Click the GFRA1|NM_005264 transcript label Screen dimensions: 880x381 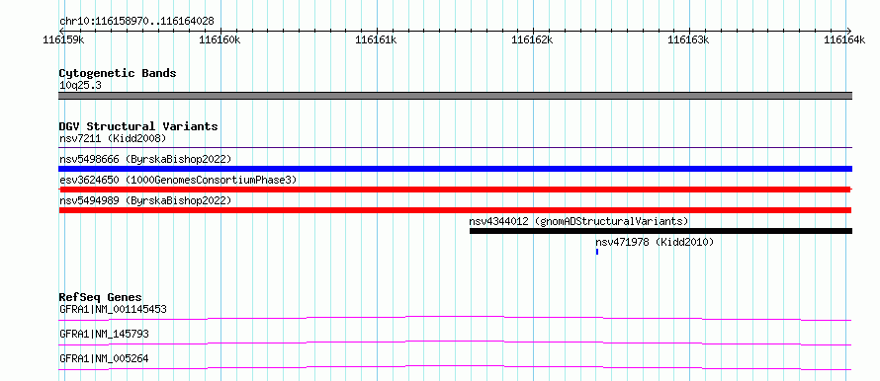(x=104, y=358)
